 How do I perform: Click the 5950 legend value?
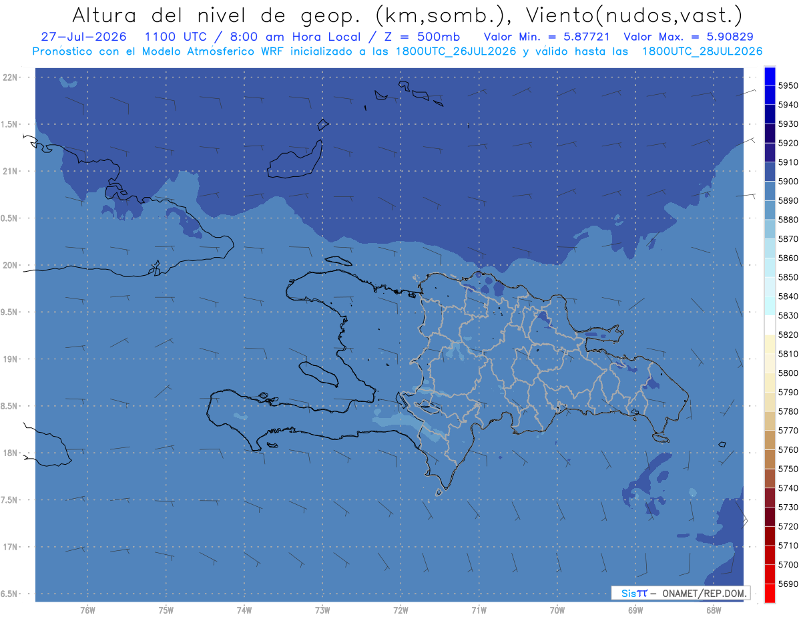[788, 86]
